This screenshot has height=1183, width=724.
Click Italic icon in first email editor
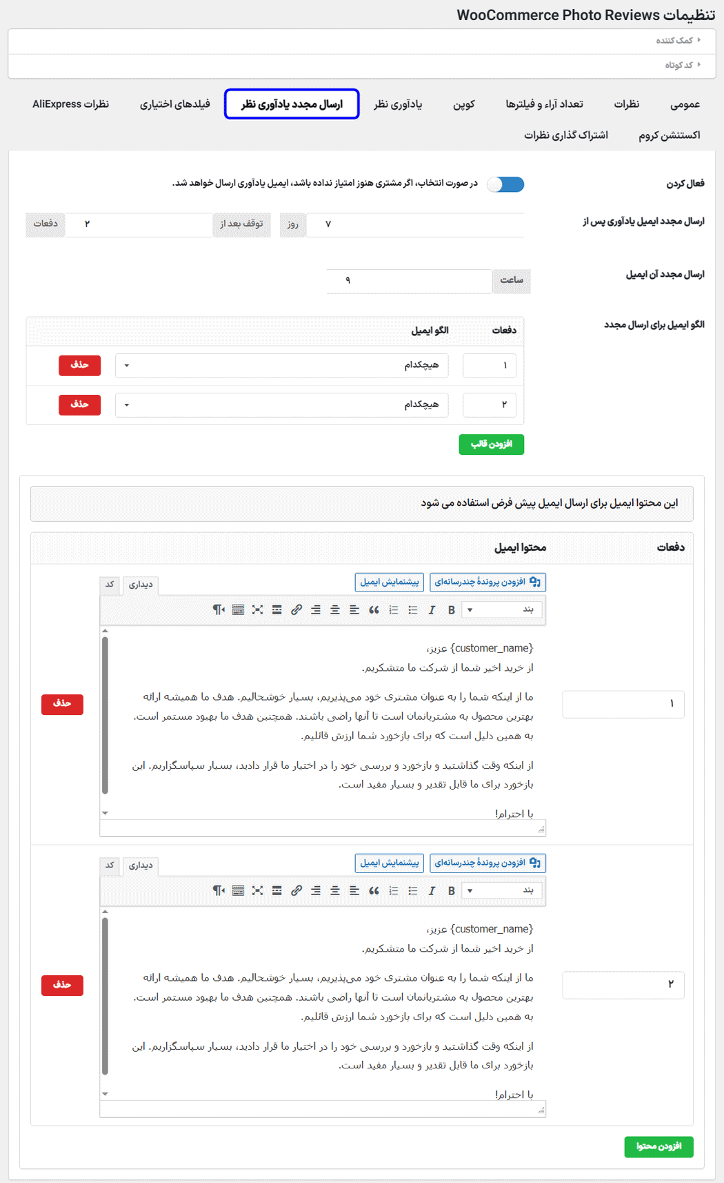432,610
